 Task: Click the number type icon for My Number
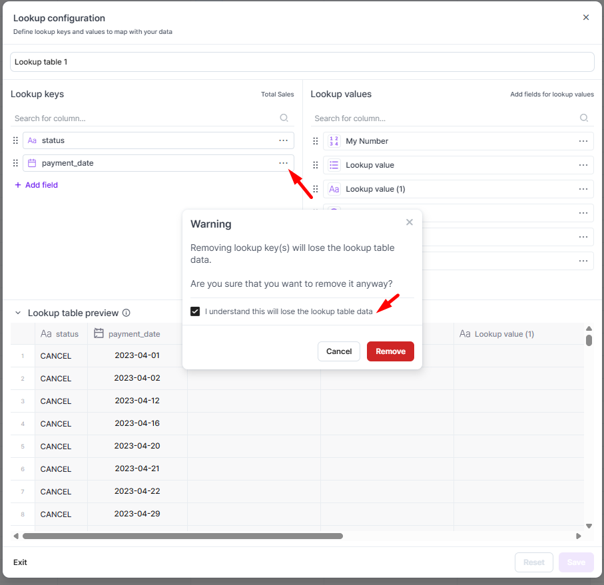[x=334, y=141]
